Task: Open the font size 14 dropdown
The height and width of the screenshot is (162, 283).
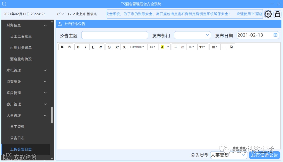Action: pos(153,47)
